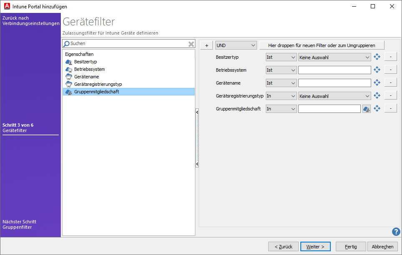
Task: Open Besitzertyp operator dropdown showing Ist
Action: pos(281,57)
